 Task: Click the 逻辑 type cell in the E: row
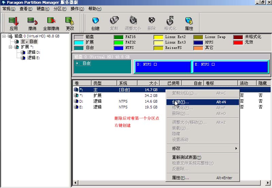[x=97, y=107]
